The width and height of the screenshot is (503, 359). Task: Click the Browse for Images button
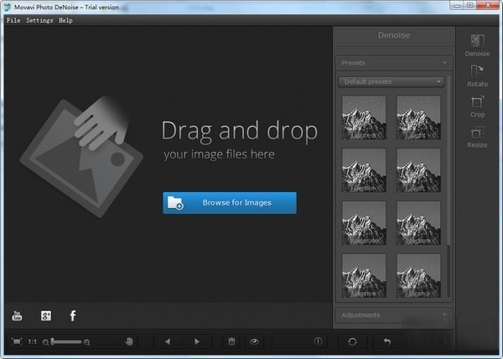pos(229,202)
